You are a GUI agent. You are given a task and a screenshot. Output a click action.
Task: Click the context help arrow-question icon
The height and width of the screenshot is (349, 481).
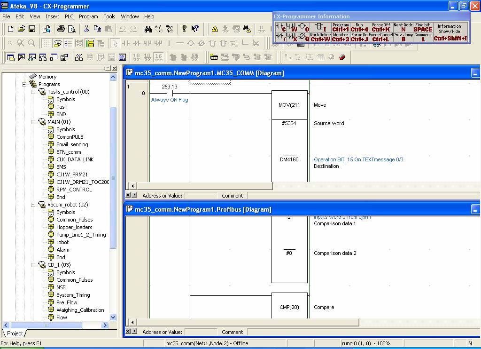click(195, 29)
